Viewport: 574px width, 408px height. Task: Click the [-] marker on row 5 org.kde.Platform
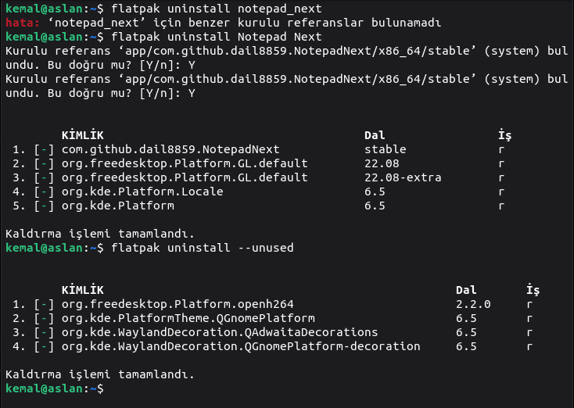pyautogui.click(x=44, y=206)
